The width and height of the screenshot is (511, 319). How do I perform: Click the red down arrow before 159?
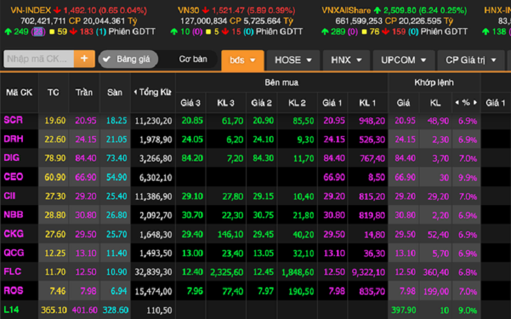[x=385, y=32]
